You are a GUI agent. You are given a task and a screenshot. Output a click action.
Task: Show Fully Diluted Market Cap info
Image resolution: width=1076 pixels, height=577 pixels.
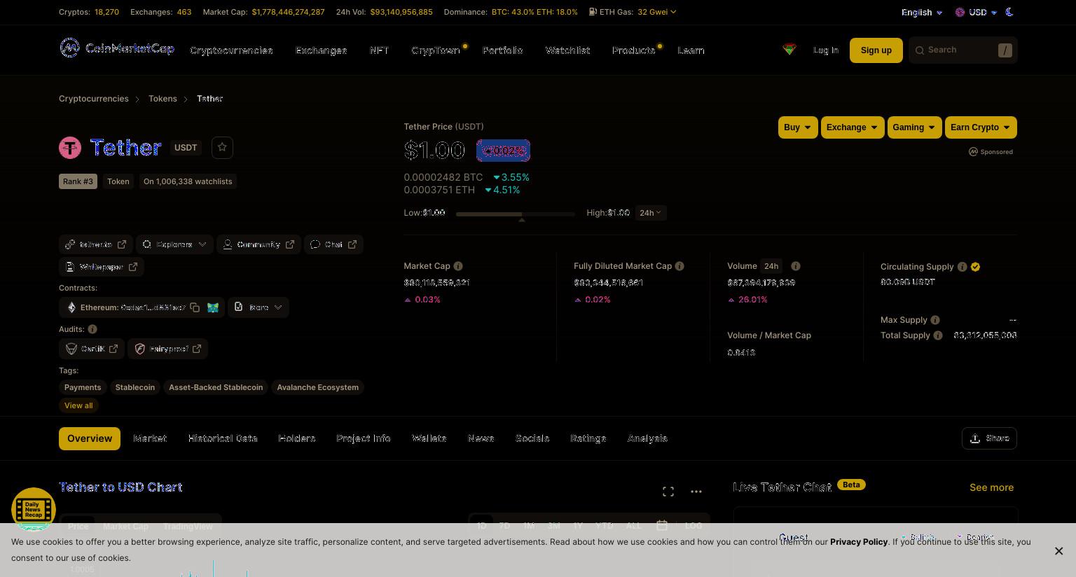[x=680, y=266]
